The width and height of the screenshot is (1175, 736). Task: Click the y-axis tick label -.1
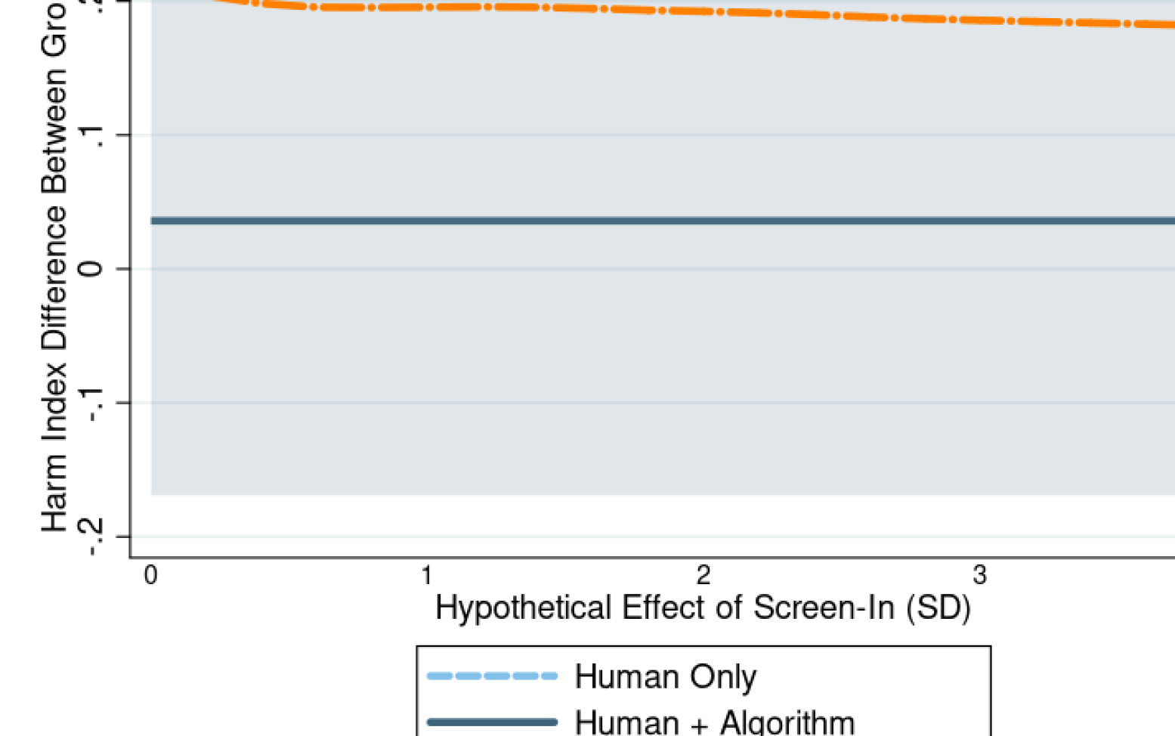(93, 404)
